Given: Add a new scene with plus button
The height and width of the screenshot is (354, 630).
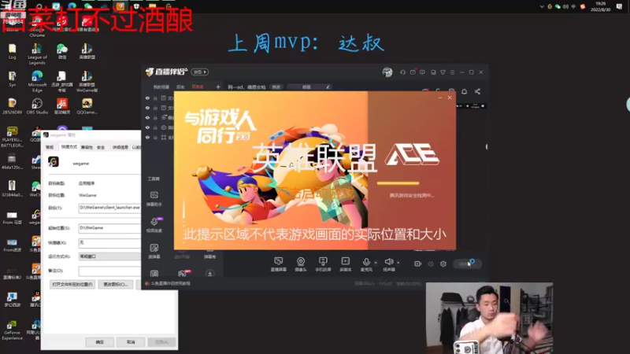Looking at the screenshot, I should tap(218, 87).
